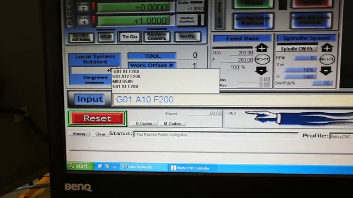Click the Feed Rate plus arrow
The image size is (353, 198).
(261, 48)
